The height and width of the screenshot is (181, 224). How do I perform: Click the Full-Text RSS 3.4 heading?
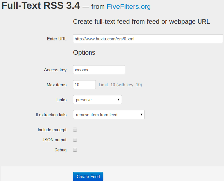pyautogui.click(x=40, y=6)
